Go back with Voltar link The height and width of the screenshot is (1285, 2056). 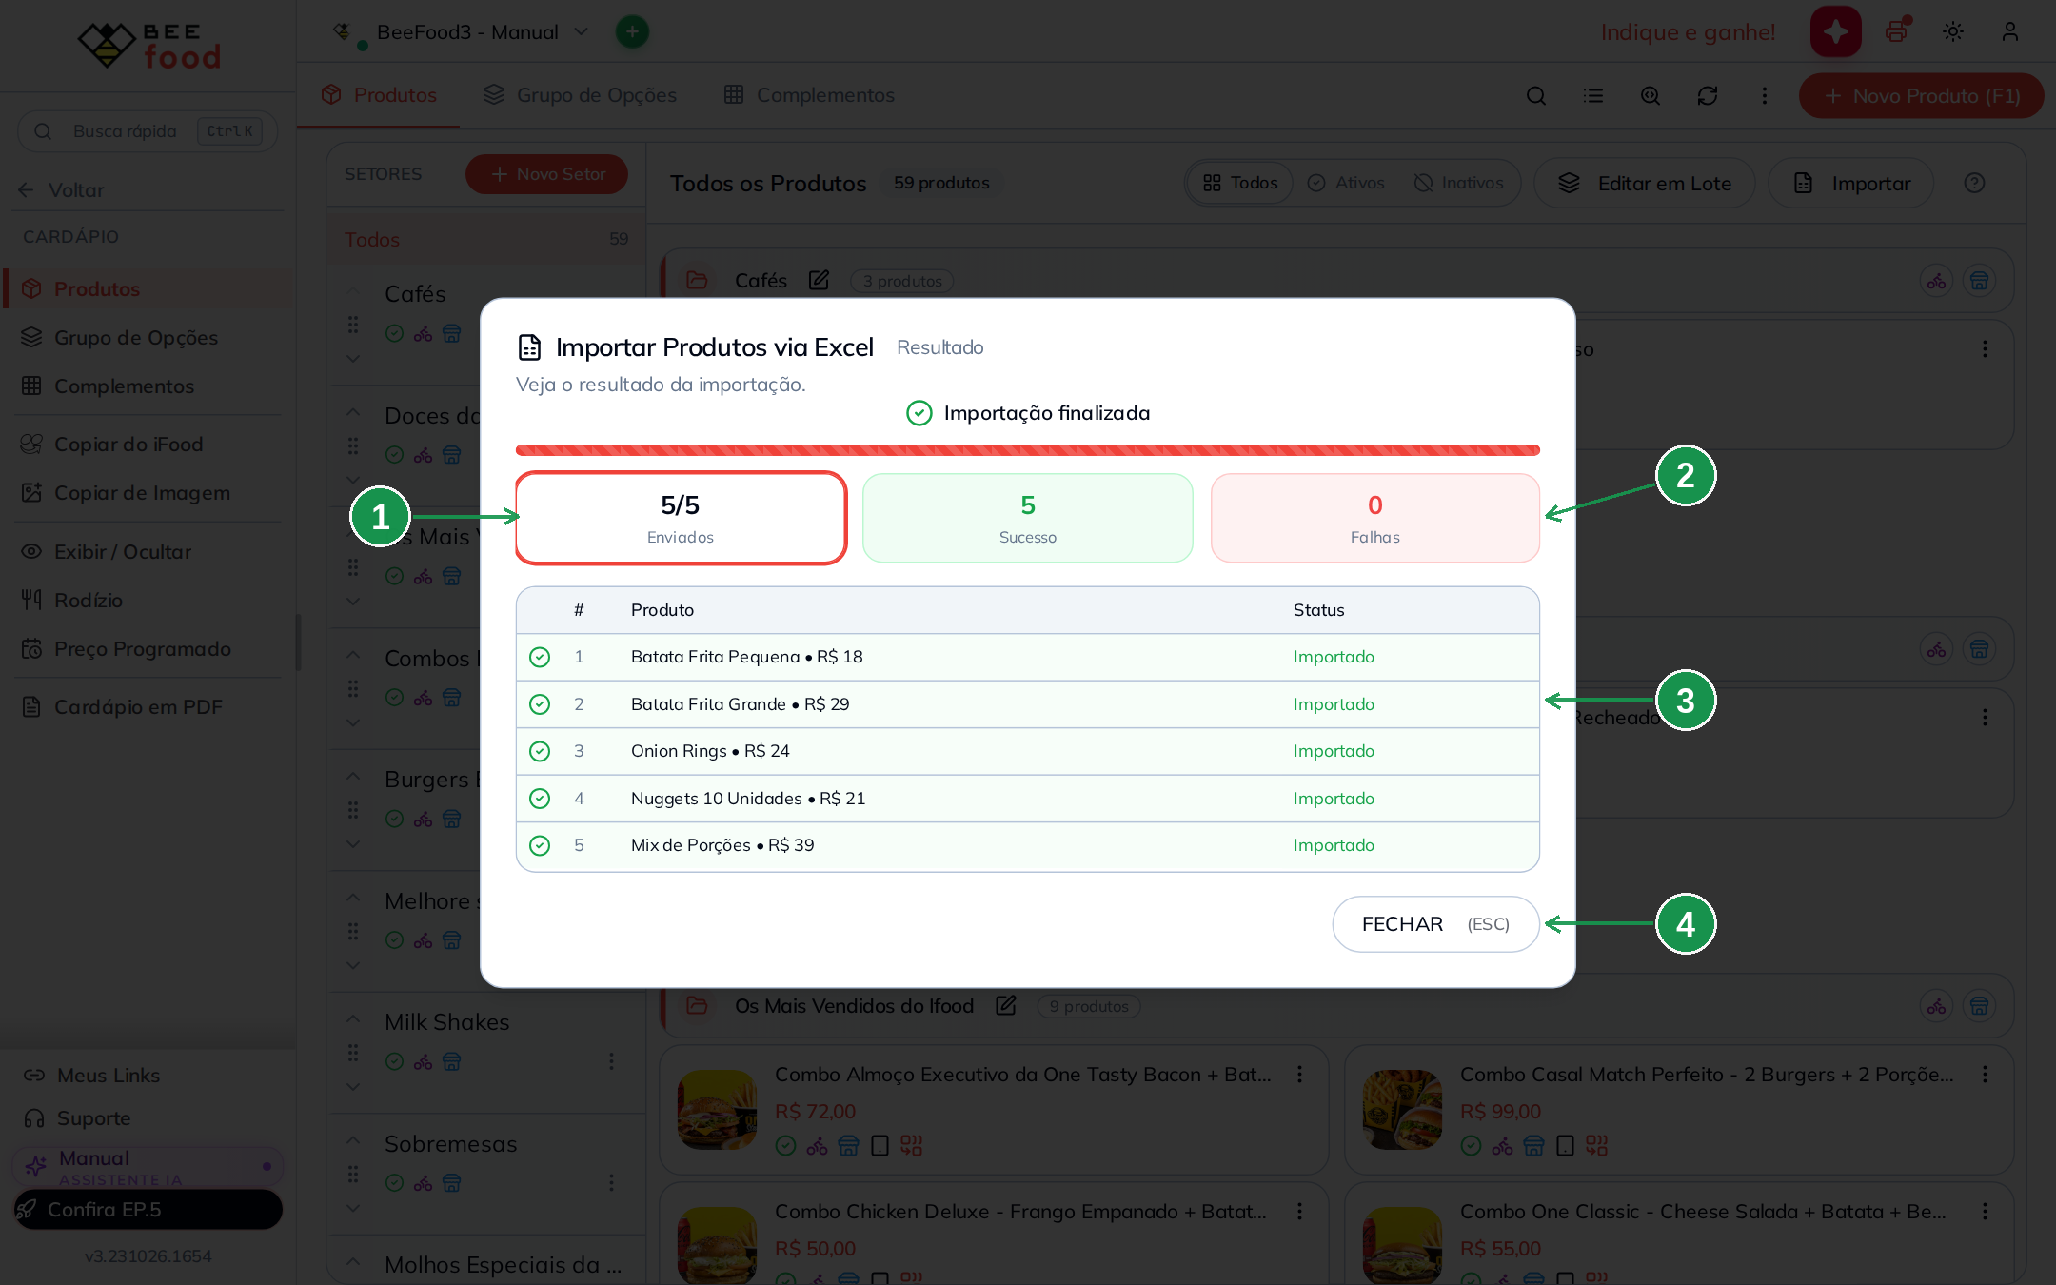click(62, 189)
